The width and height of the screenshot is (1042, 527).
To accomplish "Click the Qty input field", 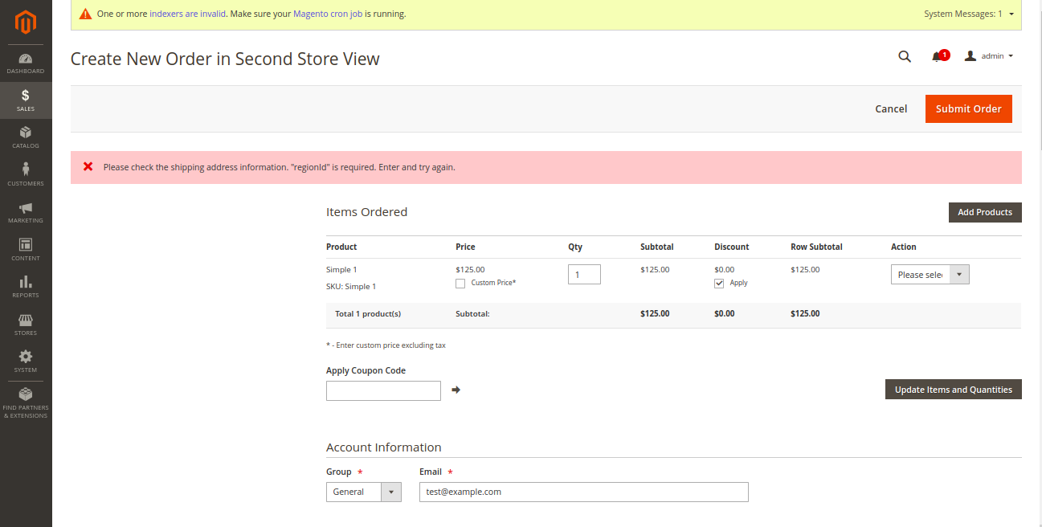I will tap(584, 274).
